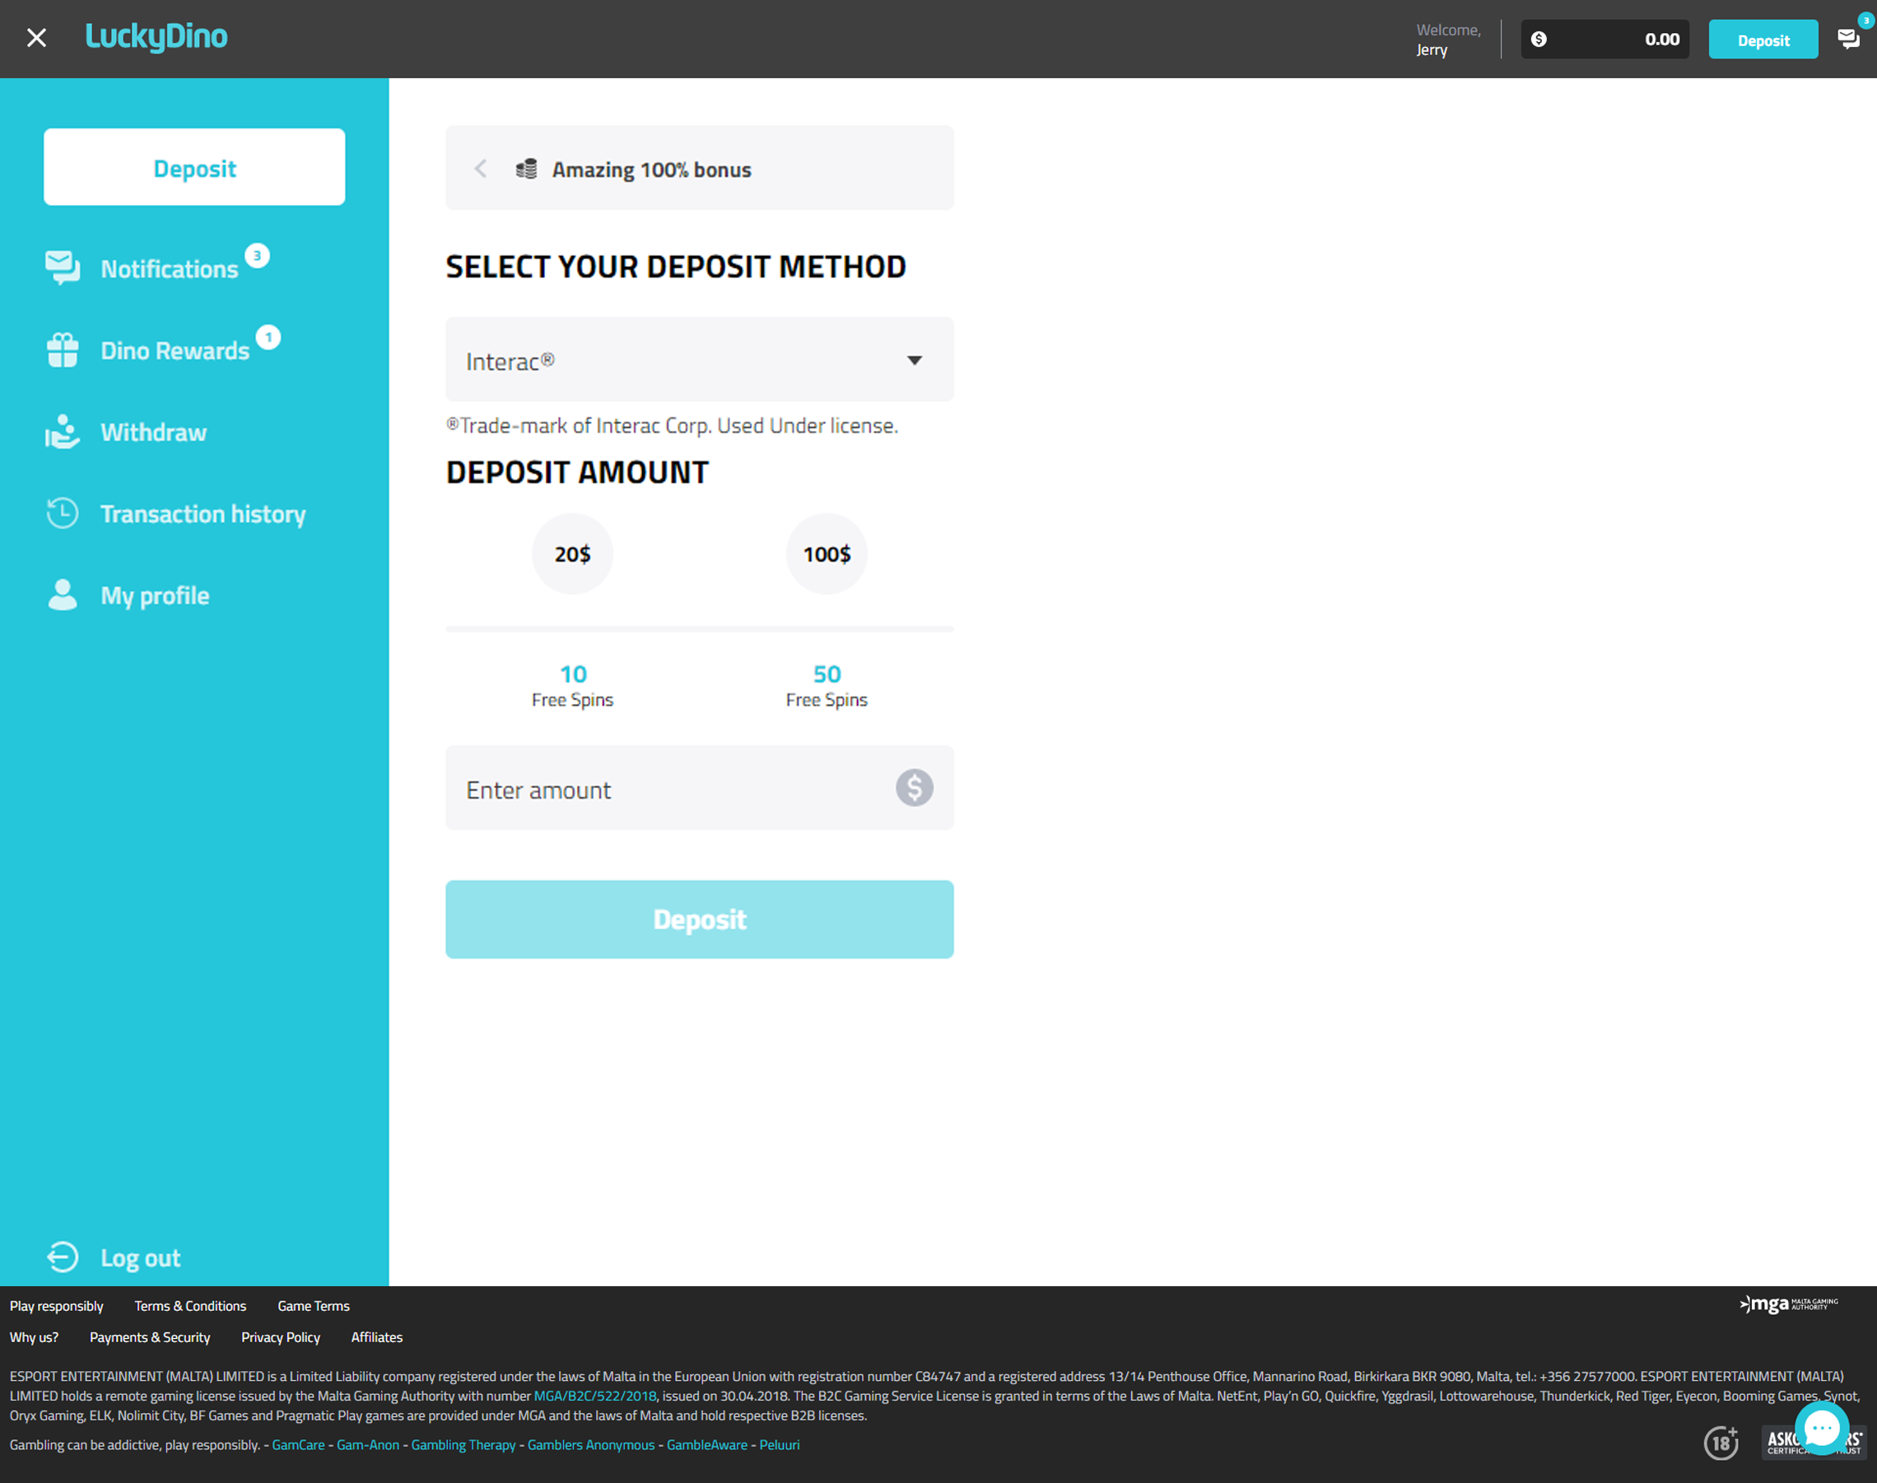This screenshot has width=1877, height=1483.
Task: Click the 0.00 balance display
Action: point(1605,39)
